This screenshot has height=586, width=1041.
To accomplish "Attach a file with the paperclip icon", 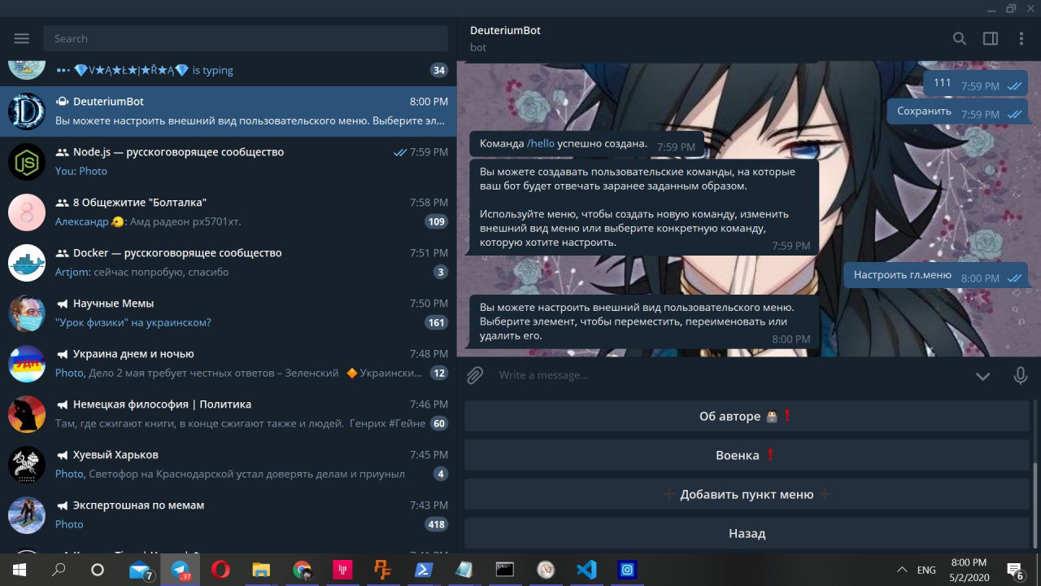I will pyautogui.click(x=475, y=375).
